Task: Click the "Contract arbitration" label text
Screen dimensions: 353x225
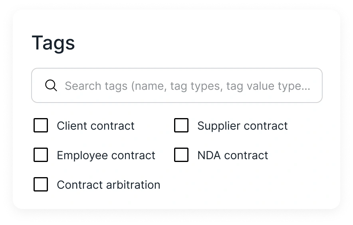Action: click(x=109, y=185)
